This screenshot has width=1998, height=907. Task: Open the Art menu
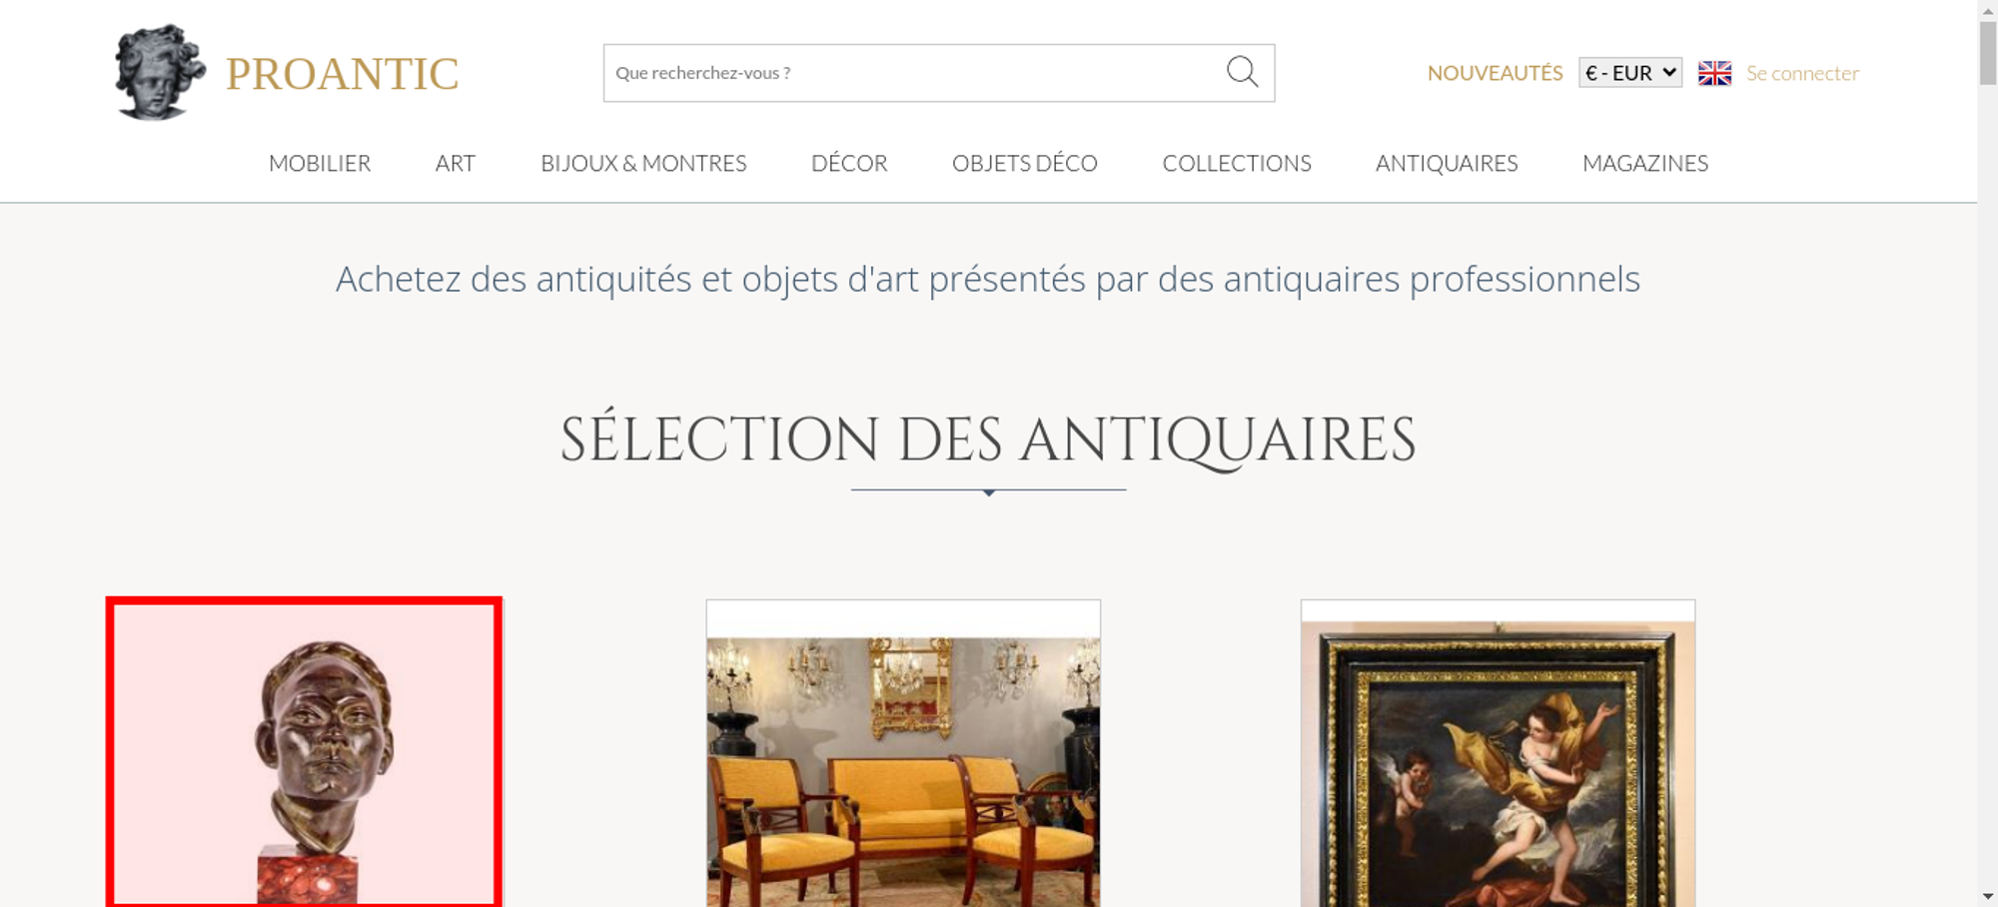point(456,163)
